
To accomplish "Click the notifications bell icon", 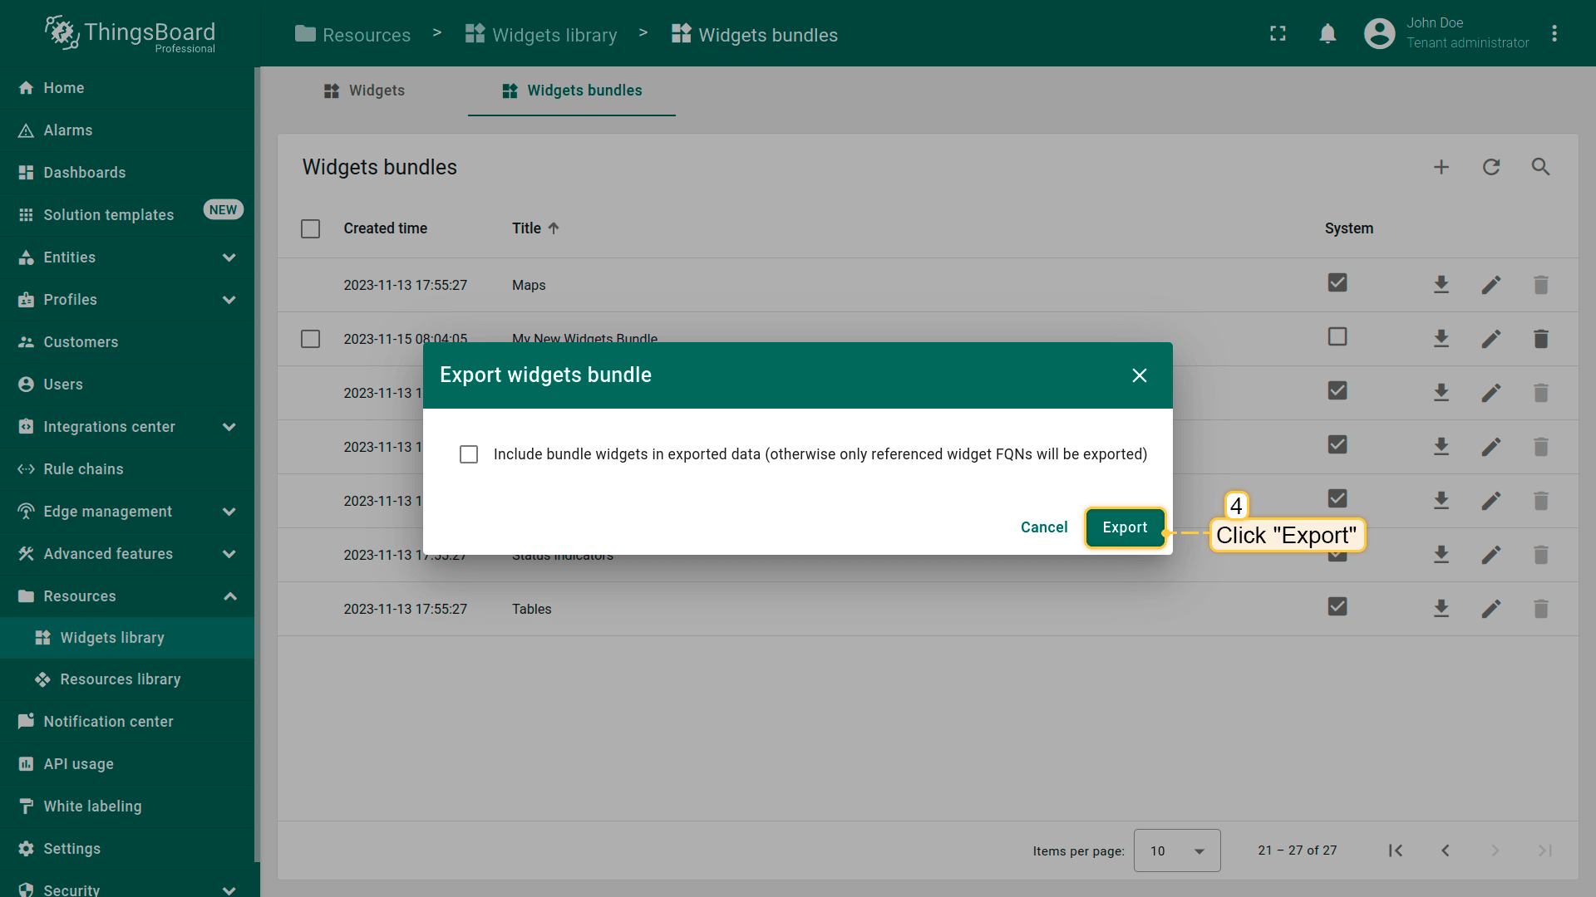I will [x=1328, y=34].
